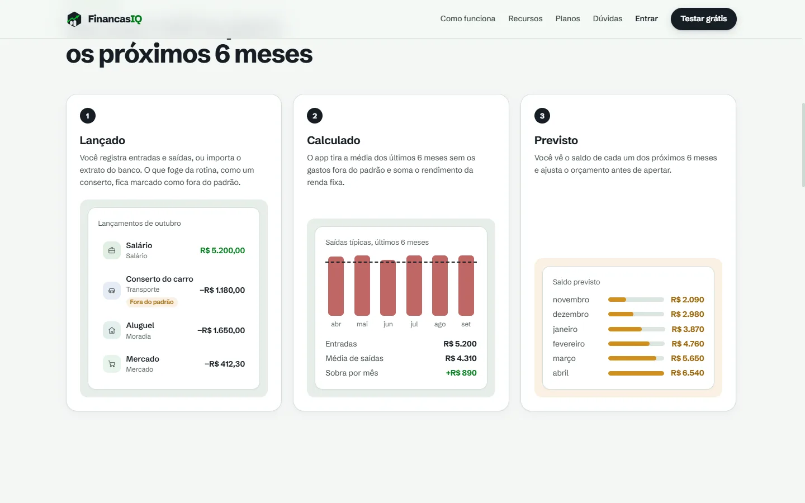
Task: Click the fevereiro forecast progress bar
Action: tap(636, 344)
